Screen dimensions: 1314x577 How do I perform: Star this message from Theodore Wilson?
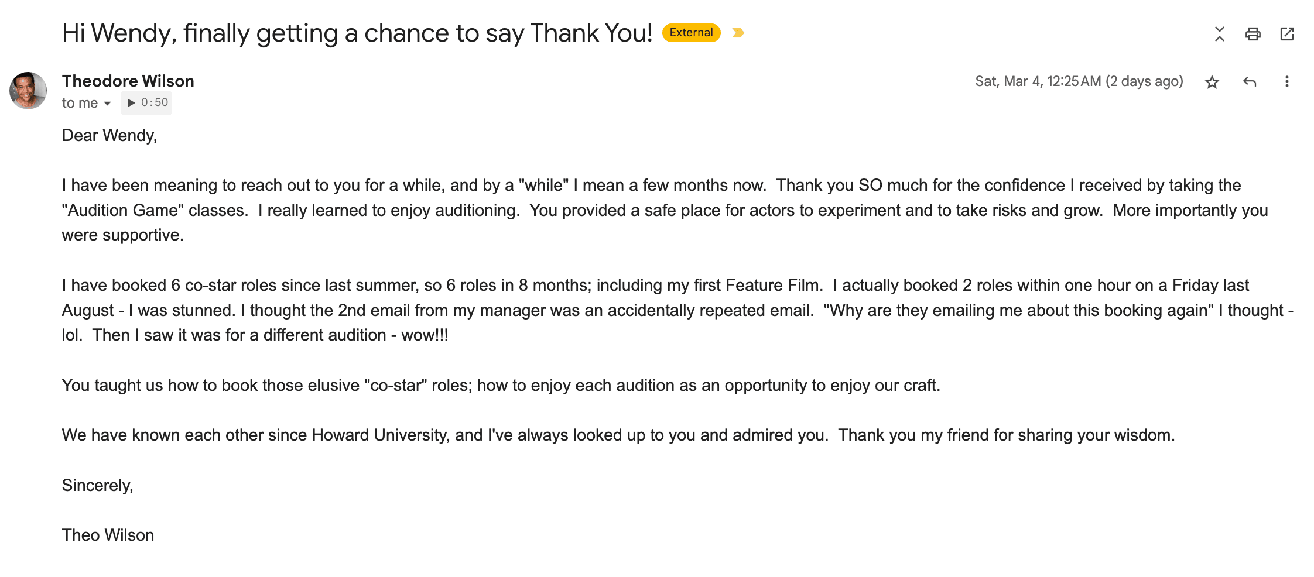1212,82
